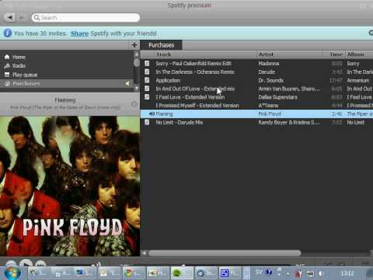Viewport: 373px width, 280px height.
Task: Click the file icon beside No Limit
Action: click(147, 122)
